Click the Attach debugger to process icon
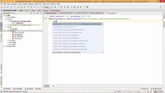 tap(61, 7)
